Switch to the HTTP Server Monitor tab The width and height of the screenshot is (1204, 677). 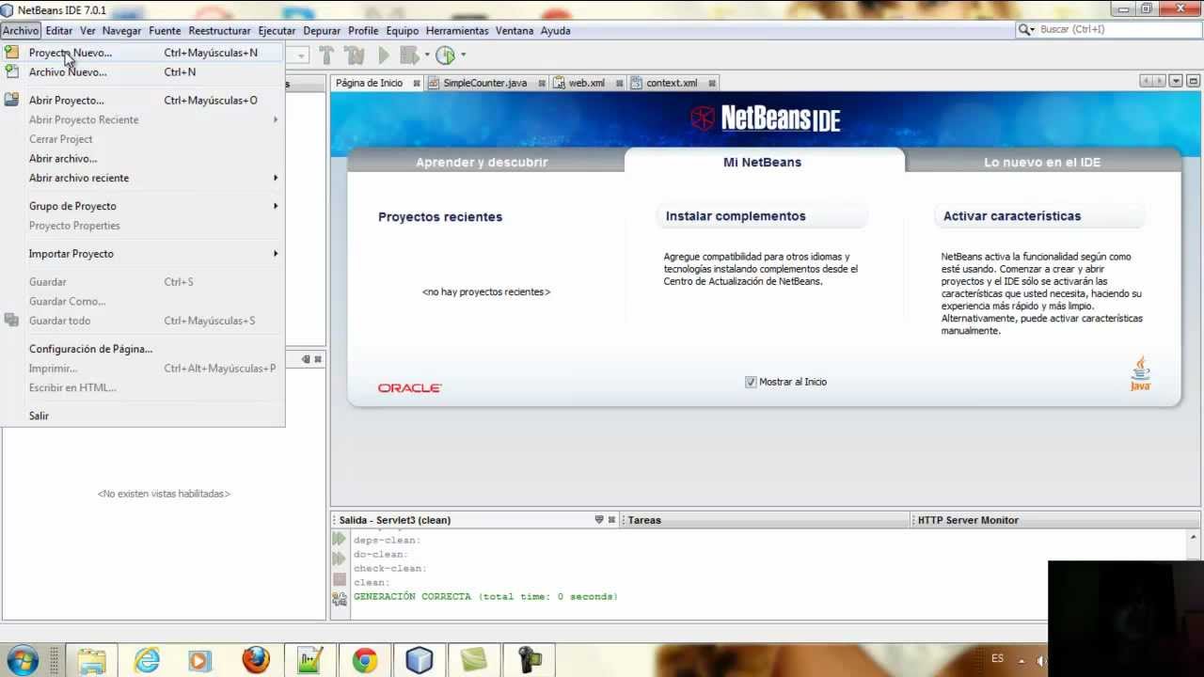tap(968, 520)
